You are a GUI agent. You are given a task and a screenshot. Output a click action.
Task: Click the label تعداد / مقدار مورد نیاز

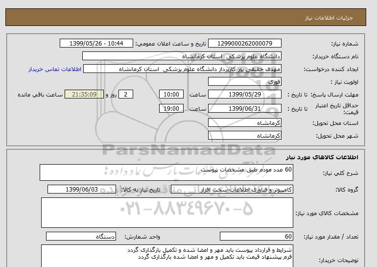coord(331,237)
